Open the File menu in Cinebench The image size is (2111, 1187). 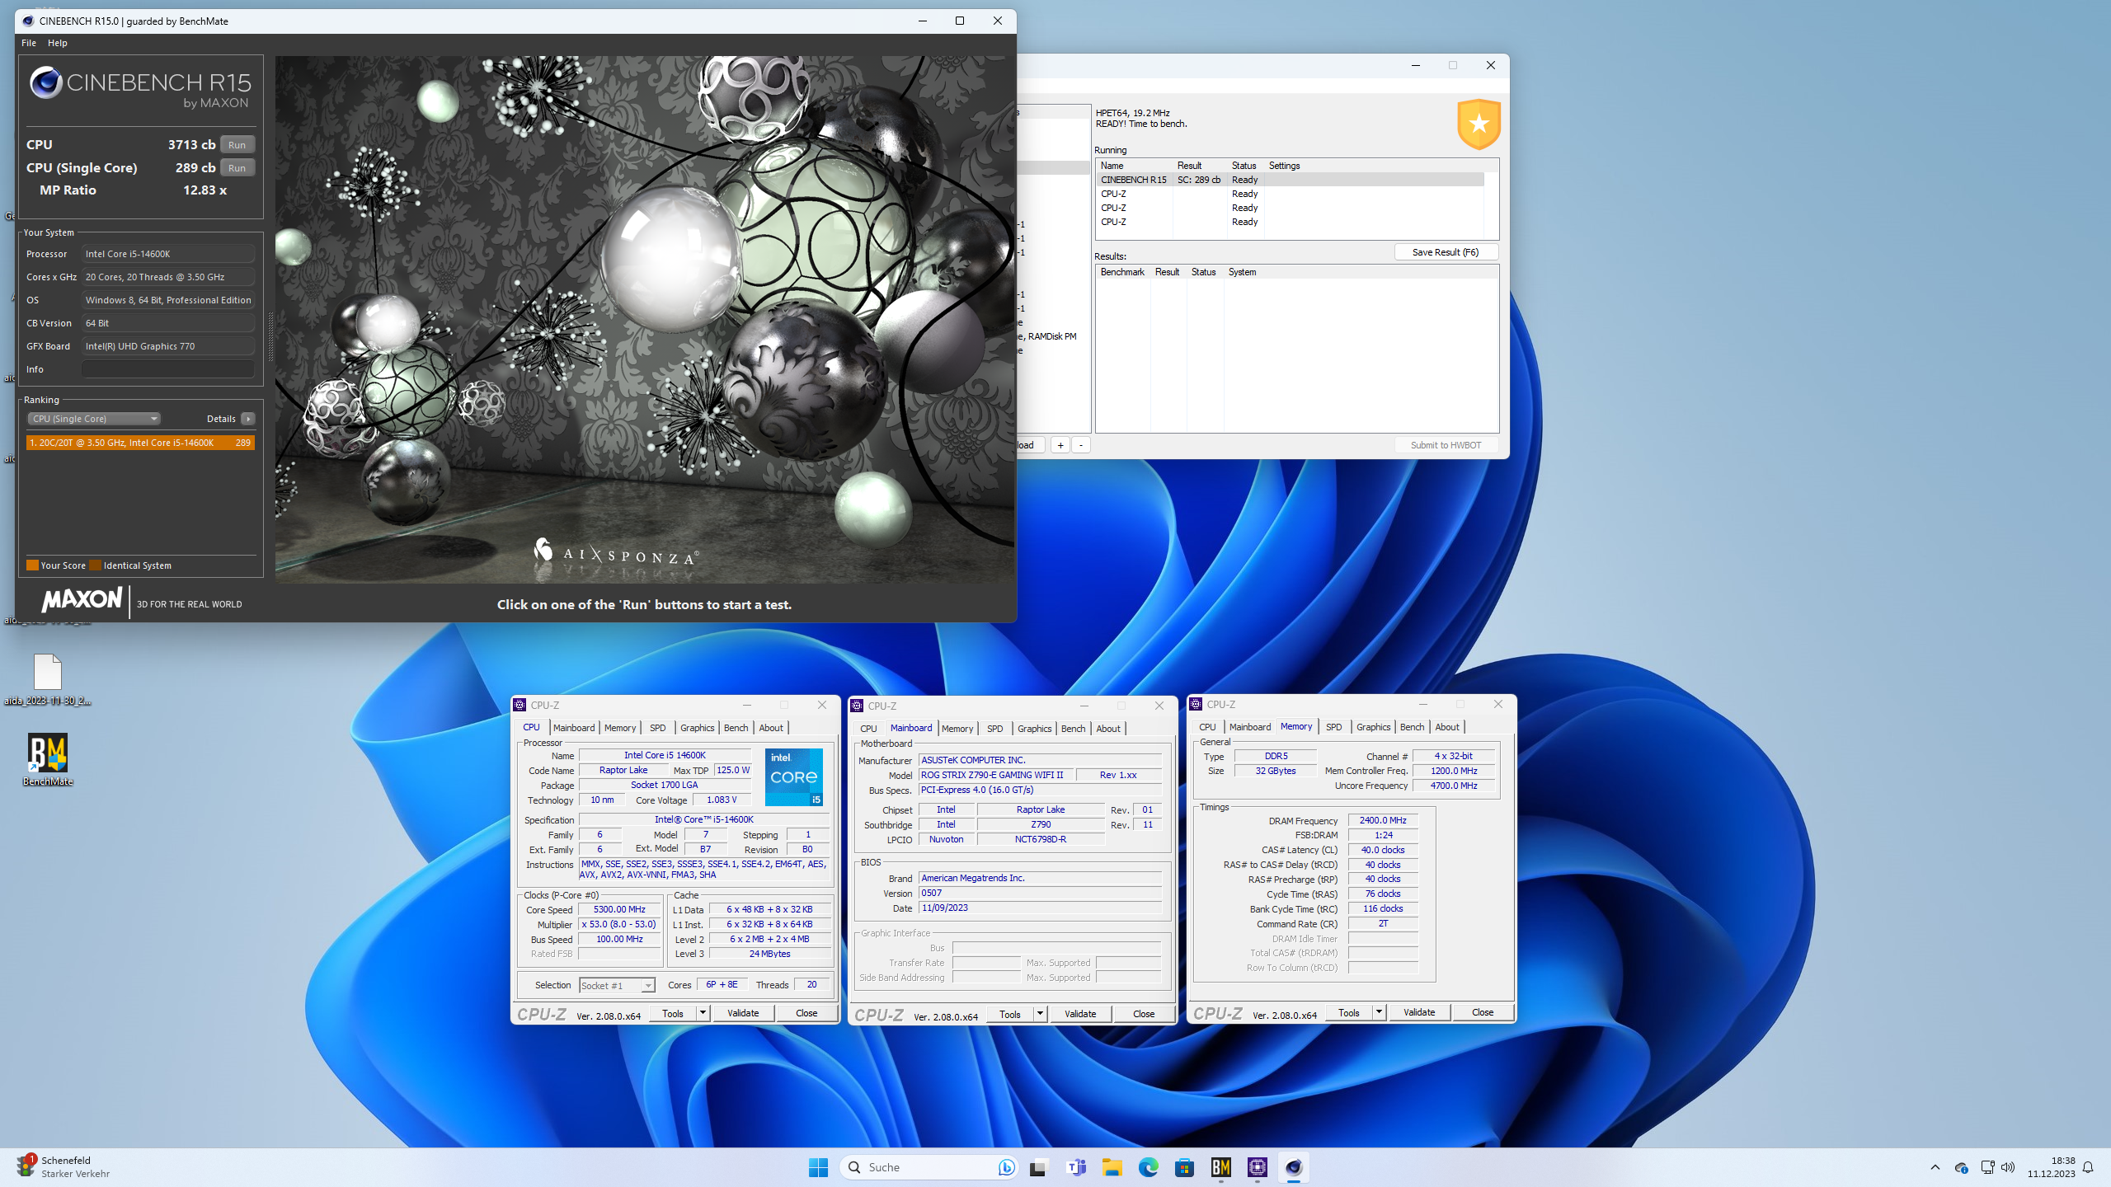pos(28,42)
